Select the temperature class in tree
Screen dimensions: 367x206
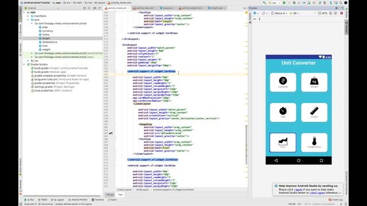[x=50, y=42]
